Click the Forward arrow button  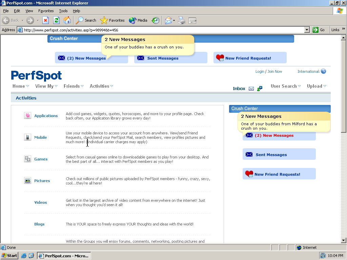30,20
